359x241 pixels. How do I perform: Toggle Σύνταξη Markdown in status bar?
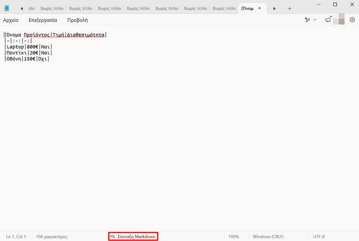[133, 237]
